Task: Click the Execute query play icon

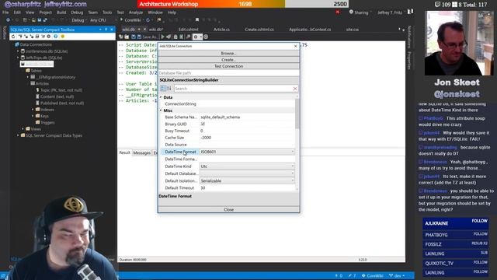Action: pos(163,37)
